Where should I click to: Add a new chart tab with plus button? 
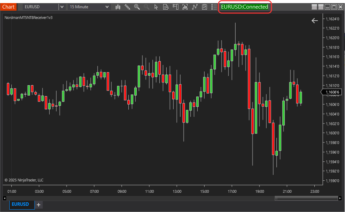(x=38, y=204)
